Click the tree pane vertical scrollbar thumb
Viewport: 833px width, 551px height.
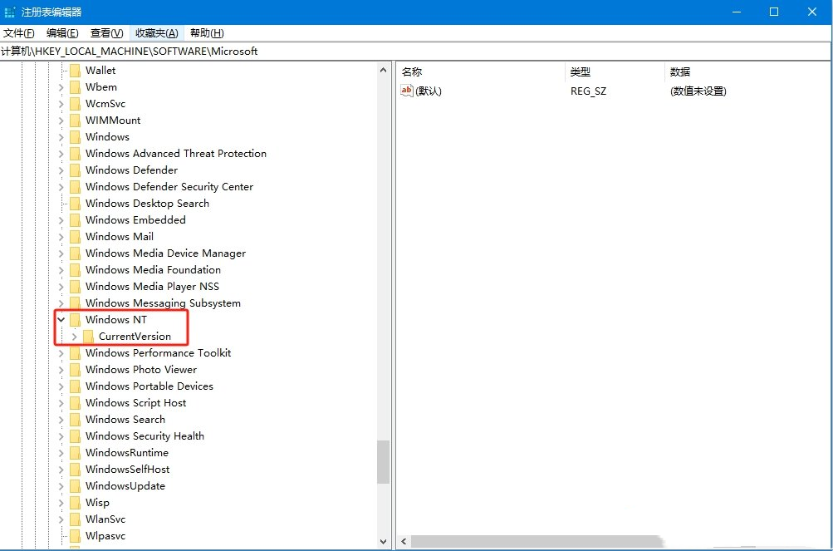[x=383, y=462]
